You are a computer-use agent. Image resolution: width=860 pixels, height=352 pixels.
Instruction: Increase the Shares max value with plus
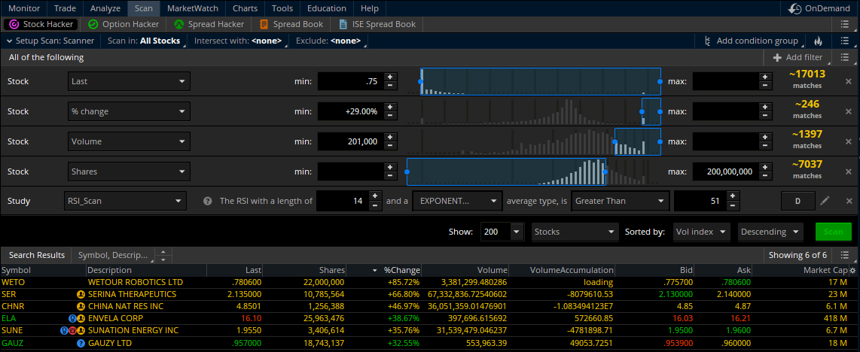coord(764,168)
